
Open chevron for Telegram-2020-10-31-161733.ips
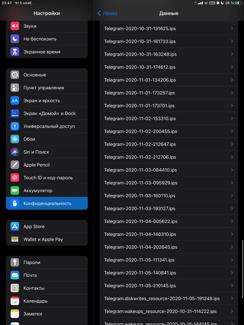pos(232,41)
